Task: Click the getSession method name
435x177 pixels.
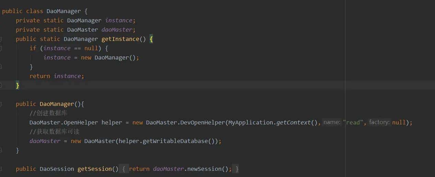Action: (x=95, y=169)
